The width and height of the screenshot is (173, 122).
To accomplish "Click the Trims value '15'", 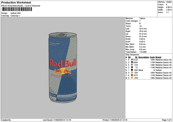I will point(140,26).
